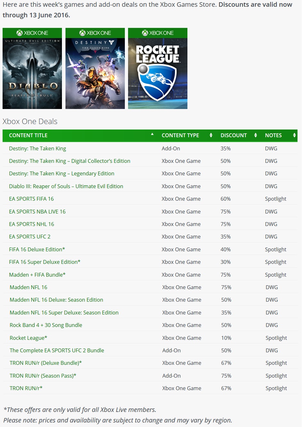Click the 10% discount for Rocket League

[226, 338]
